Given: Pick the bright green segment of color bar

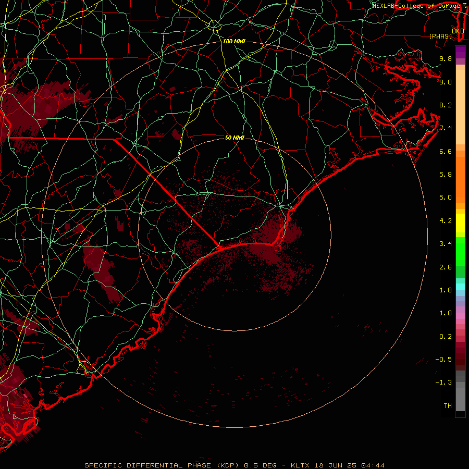Looking at the screenshot, I should [x=460, y=252].
